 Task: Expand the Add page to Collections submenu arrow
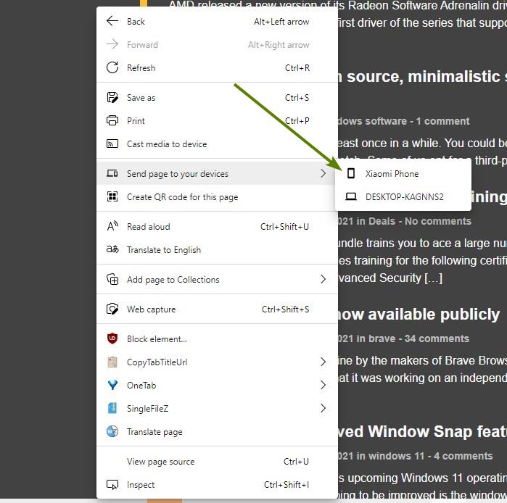pos(323,279)
